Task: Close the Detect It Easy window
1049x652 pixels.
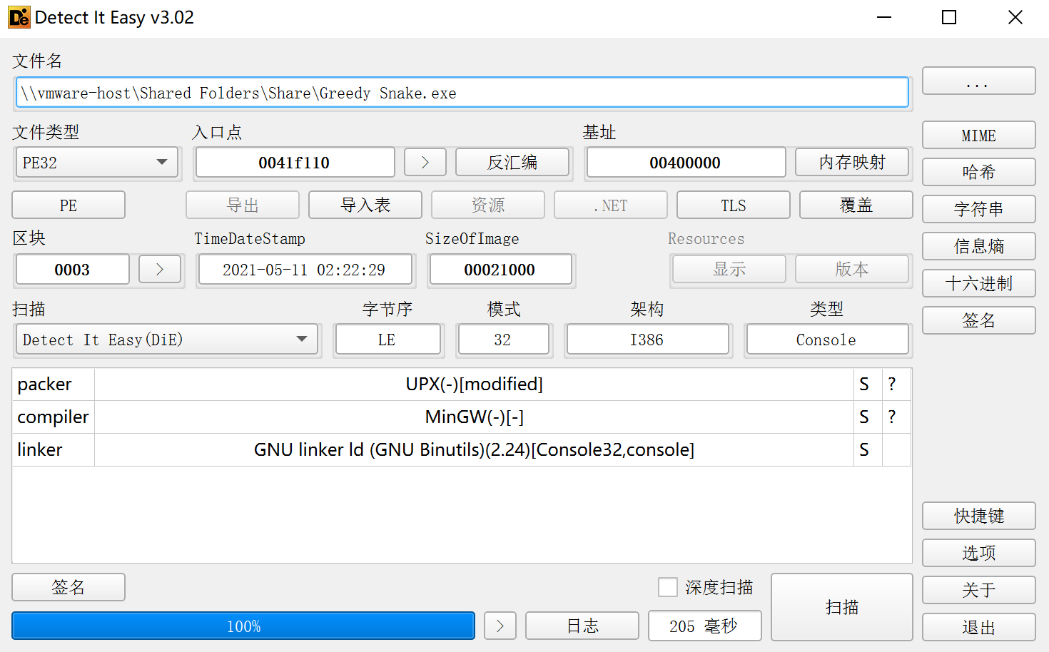Action: (1015, 17)
